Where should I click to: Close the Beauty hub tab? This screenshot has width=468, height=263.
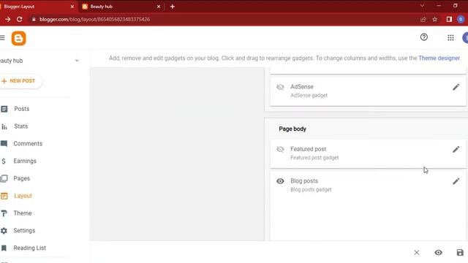pyautogui.click(x=159, y=7)
